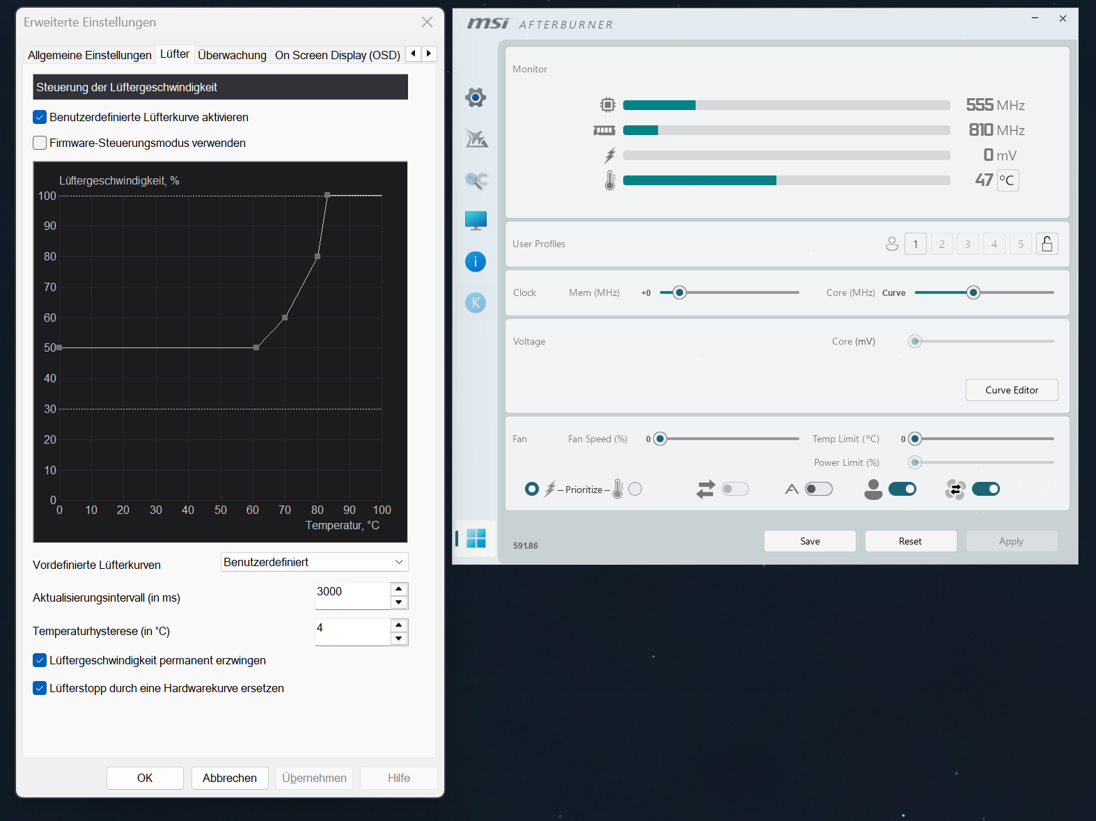Select user profile 2
The height and width of the screenshot is (821, 1096).
click(942, 244)
